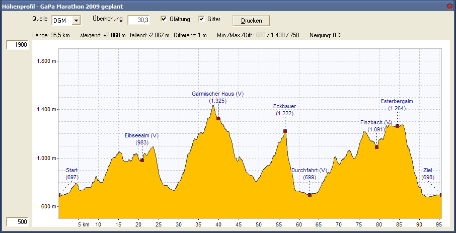Click the 500 minimum elevation field
This screenshot has width=456, height=233.
[x=17, y=222]
